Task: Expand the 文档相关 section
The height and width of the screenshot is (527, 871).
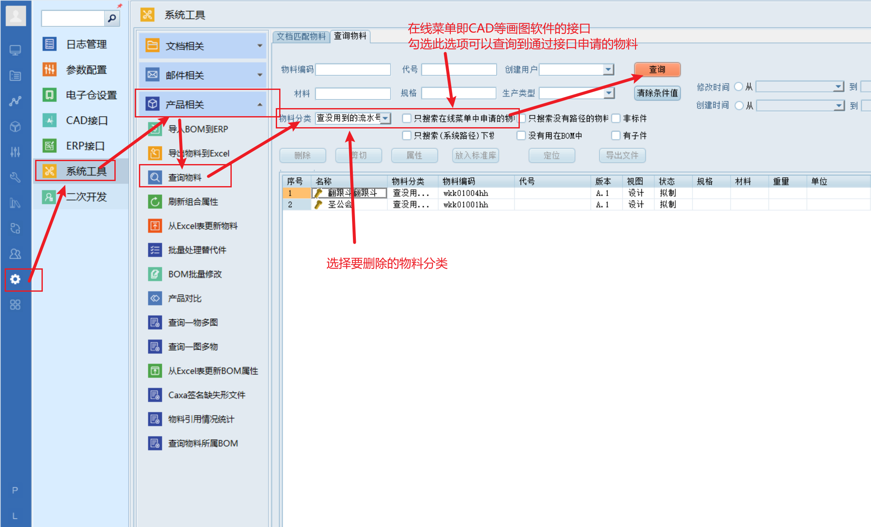Action: pyautogui.click(x=202, y=45)
